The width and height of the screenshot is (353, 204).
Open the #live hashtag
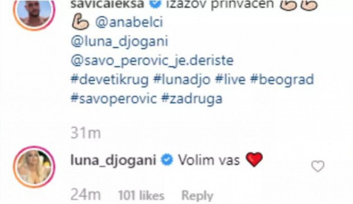click(230, 80)
